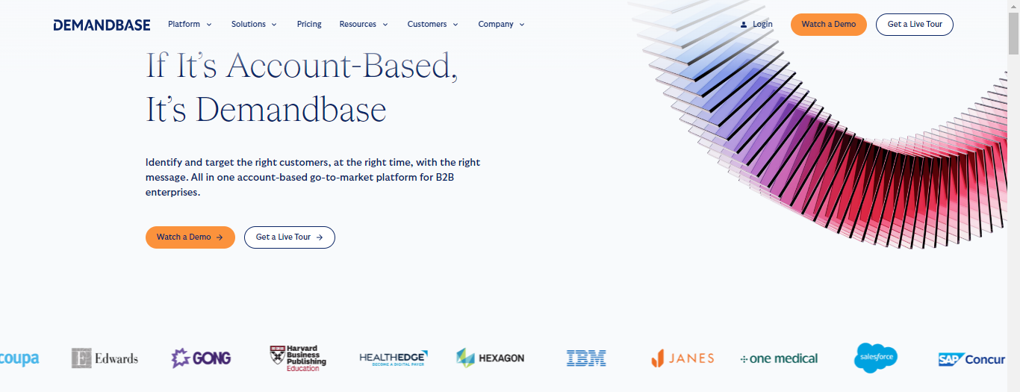Image resolution: width=1020 pixels, height=392 pixels.
Task: Click Get a Live Tour below the hero text
Action: point(289,237)
